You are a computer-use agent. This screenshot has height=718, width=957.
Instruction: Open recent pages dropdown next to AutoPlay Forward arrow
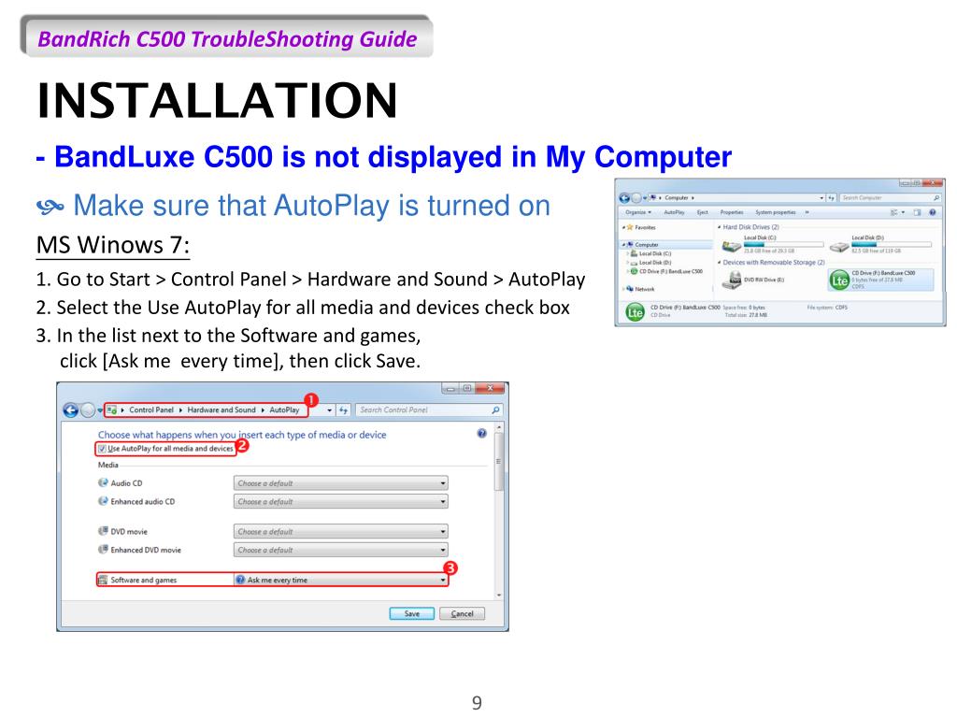(100, 410)
